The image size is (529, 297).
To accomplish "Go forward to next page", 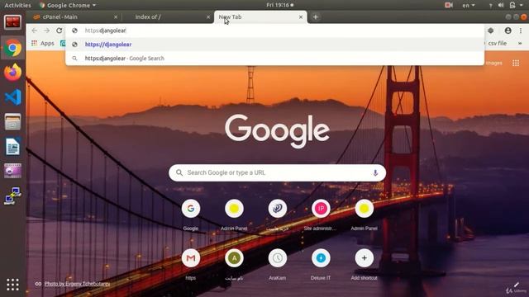I will coord(46,31).
